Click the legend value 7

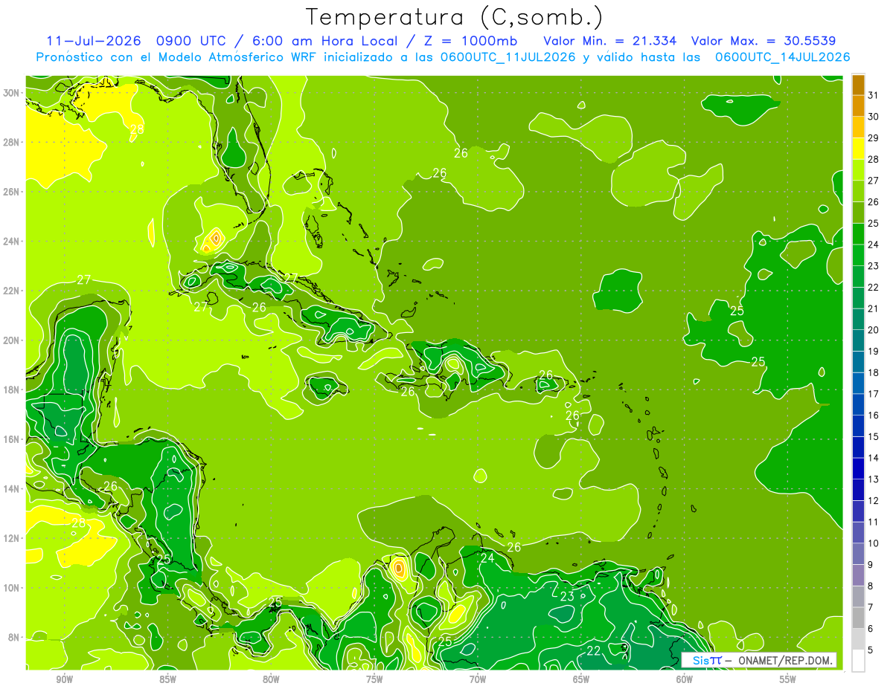coord(871,607)
